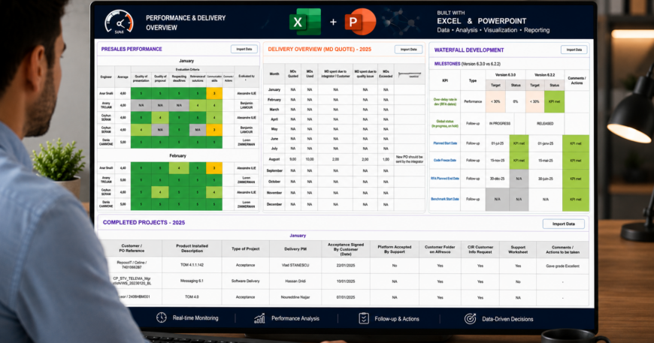Viewport: 654px width, 343px height.
Task: Click the speedometer gauge logo icon
Action: pyautogui.click(x=119, y=22)
